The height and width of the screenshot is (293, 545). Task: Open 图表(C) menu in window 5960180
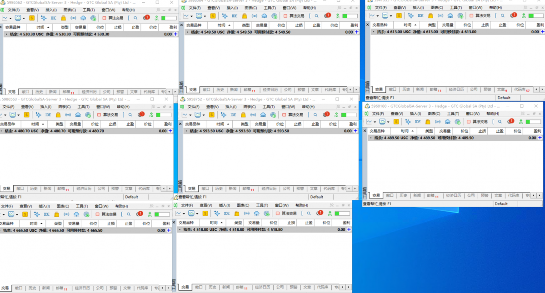(434, 114)
